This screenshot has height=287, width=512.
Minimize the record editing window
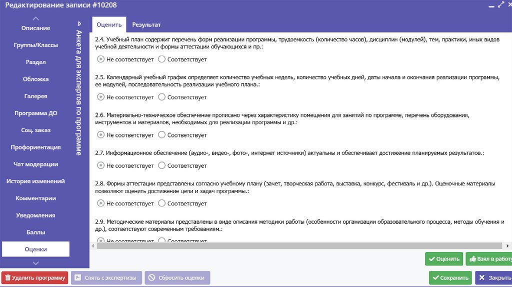[x=491, y=6]
